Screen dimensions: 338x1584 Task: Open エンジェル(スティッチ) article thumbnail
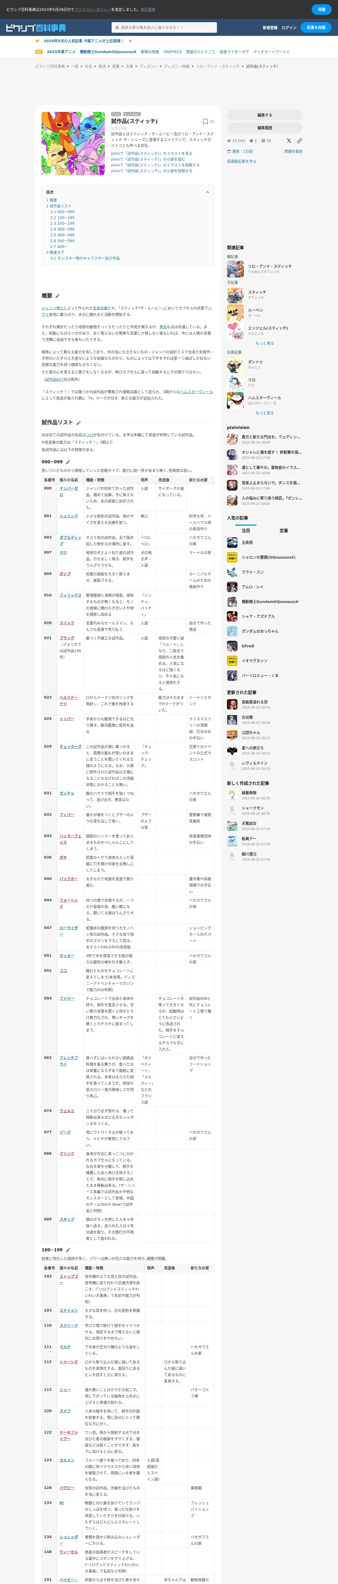pos(236,330)
